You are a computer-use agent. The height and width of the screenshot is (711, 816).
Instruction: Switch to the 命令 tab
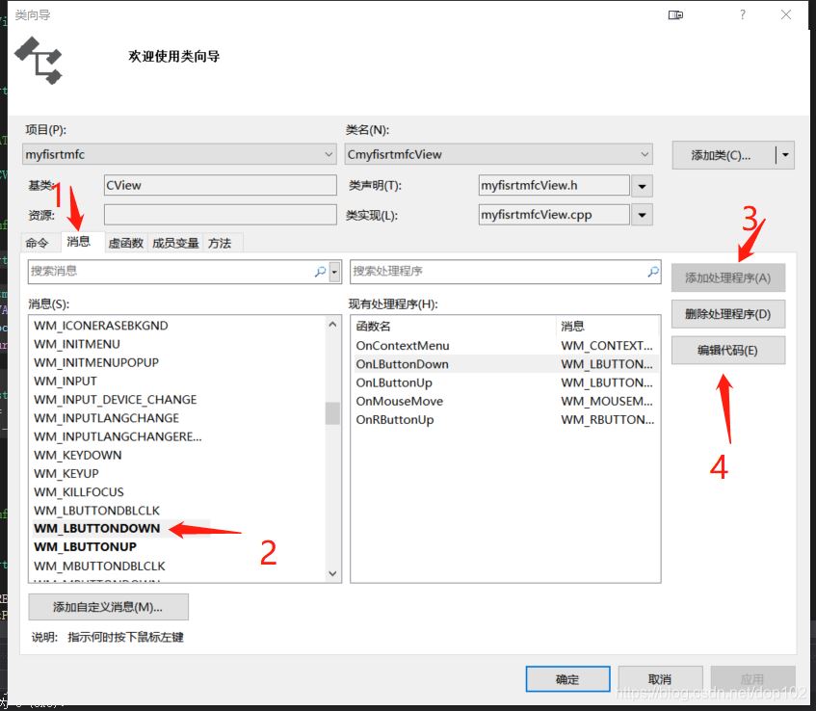pos(37,243)
